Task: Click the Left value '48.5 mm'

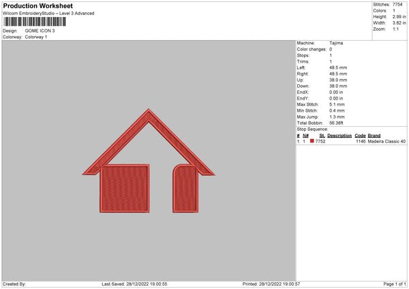Action: [338, 67]
